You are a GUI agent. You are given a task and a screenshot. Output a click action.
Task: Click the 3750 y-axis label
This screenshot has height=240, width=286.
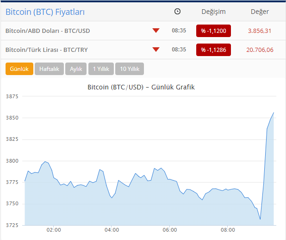(12, 204)
